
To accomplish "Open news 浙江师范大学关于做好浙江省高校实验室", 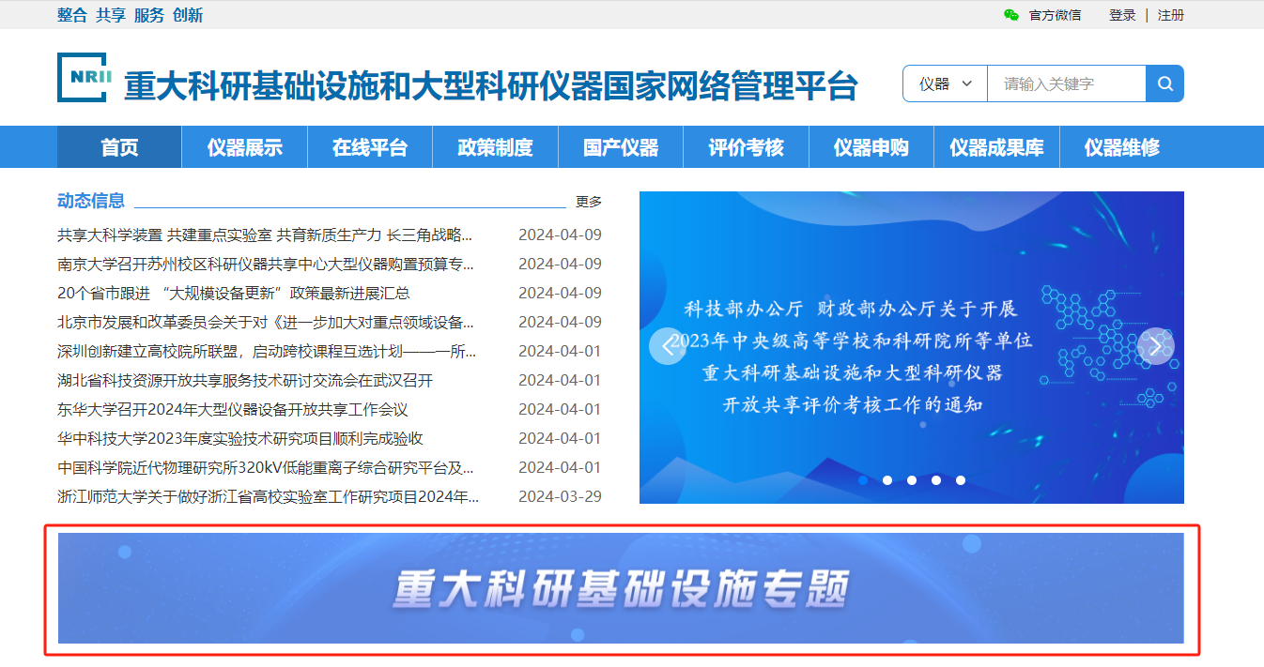I will [269, 496].
